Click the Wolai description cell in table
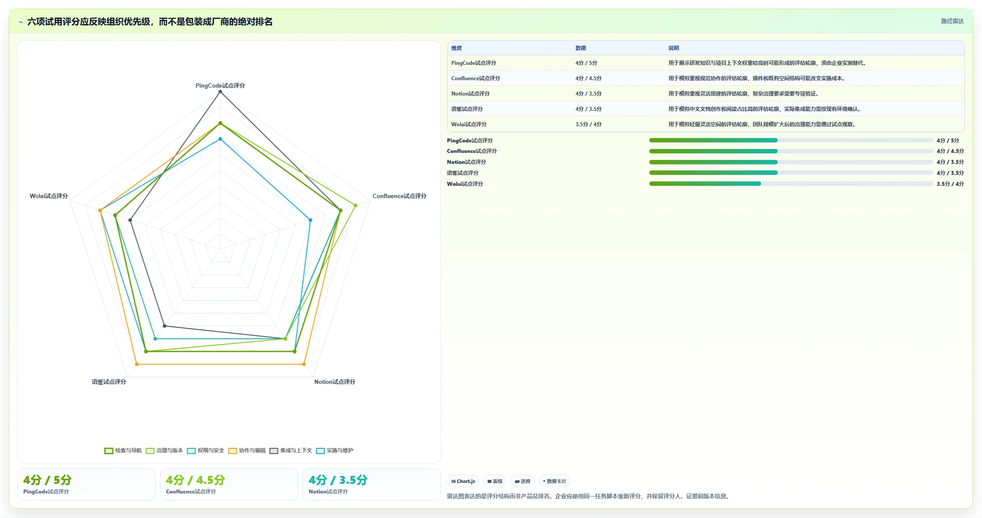This screenshot has height=518, width=982. (762, 124)
